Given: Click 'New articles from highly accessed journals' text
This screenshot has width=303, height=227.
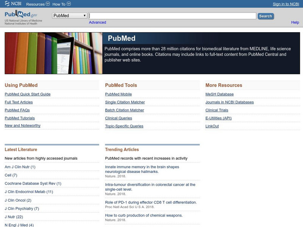Looking at the screenshot, I should point(41,158).
